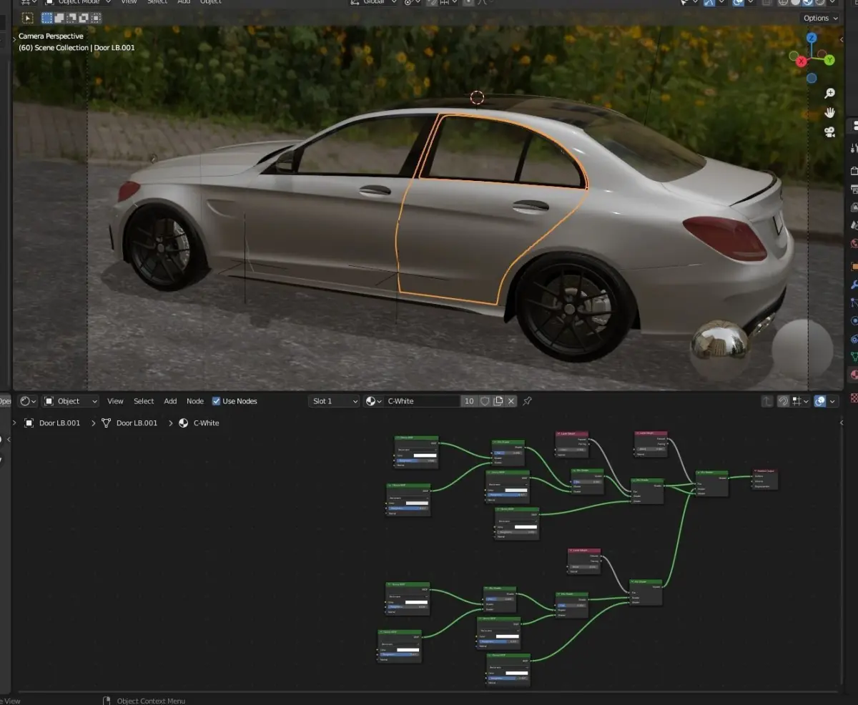Click the viewport zoom magnifier icon
The height and width of the screenshot is (705, 858).
830,94
